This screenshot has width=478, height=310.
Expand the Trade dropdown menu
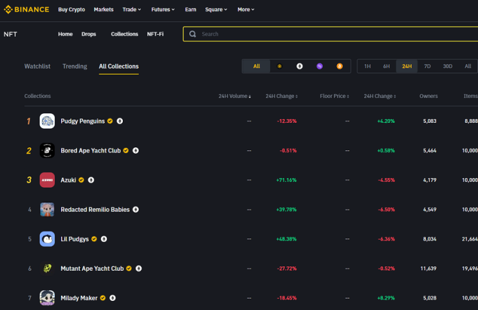[132, 10]
